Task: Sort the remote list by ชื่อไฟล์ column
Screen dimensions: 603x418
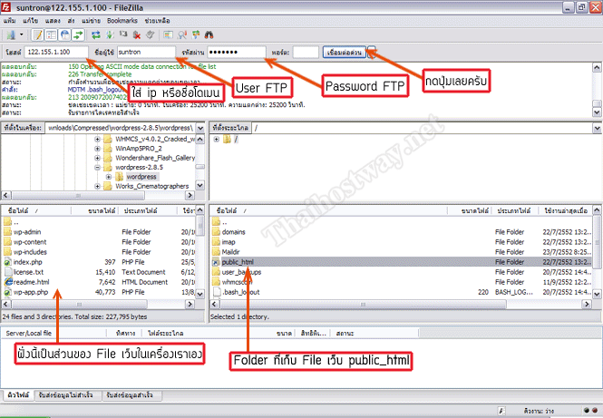Action: tap(329, 210)
